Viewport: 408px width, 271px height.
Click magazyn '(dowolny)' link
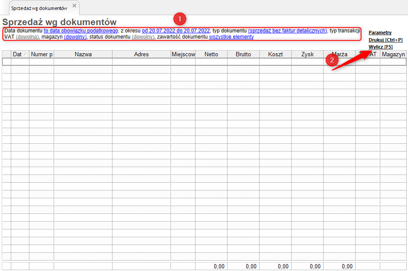75,37
